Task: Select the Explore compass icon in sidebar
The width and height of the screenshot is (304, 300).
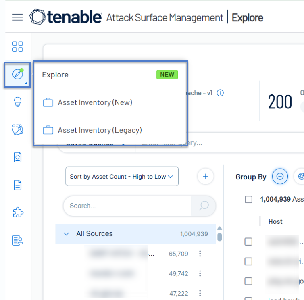Action: [18, 74]
